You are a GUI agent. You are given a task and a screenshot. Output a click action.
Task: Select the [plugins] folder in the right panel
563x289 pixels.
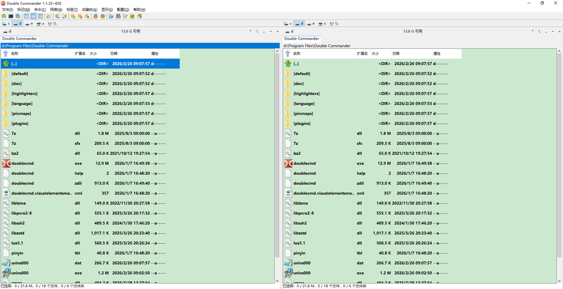coord(302,124)
